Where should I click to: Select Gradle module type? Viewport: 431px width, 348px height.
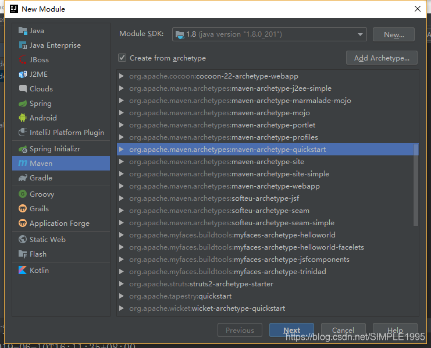point(61,178)
